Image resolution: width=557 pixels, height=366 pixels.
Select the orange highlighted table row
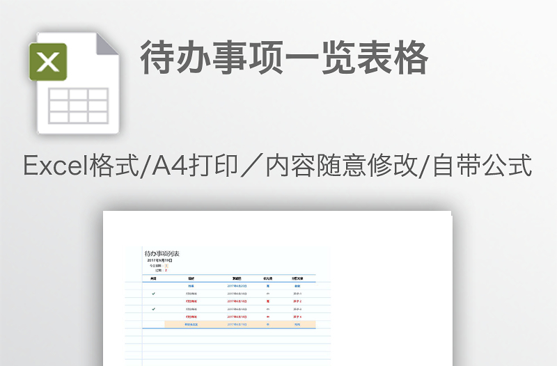(240, 324)
